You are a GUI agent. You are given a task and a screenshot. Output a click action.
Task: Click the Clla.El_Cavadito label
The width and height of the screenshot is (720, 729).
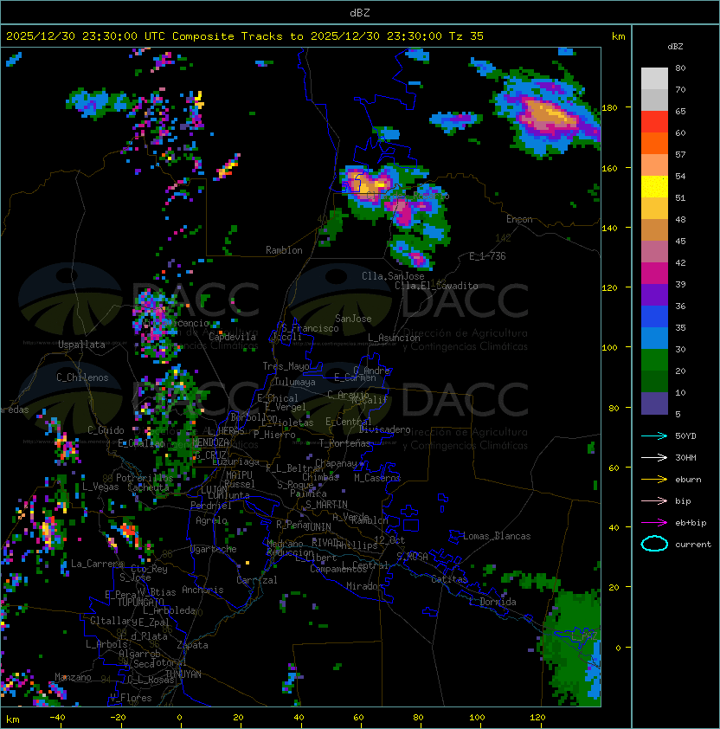click(x=436, y=286)
